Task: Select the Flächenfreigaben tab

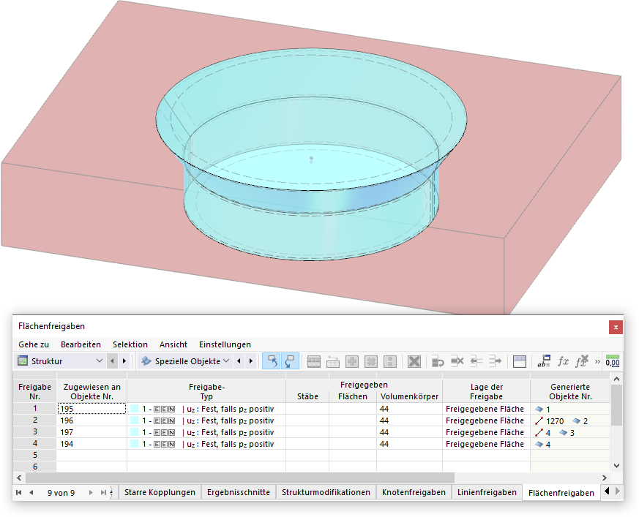Action: pos(561,493)
